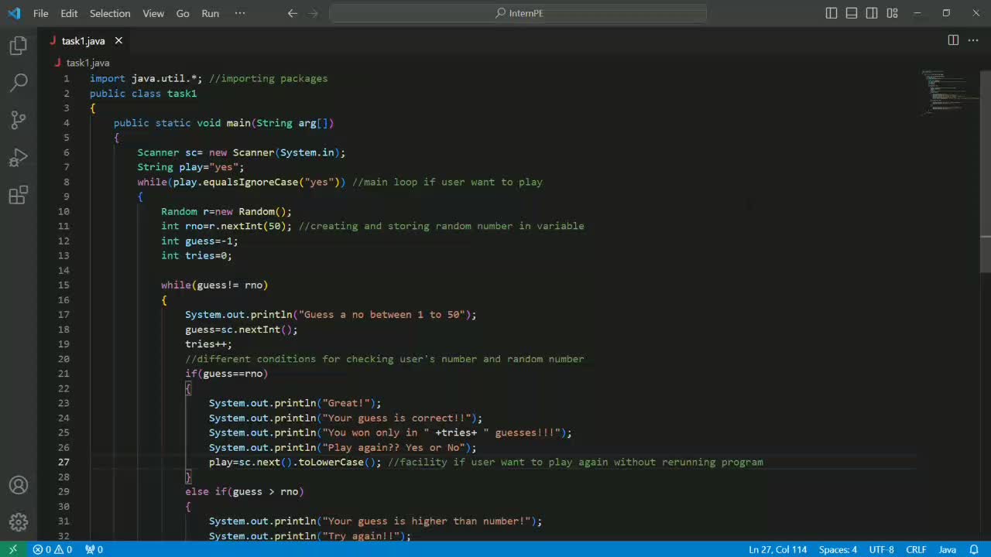Open the Source Control view

click(x=19, y=119)
